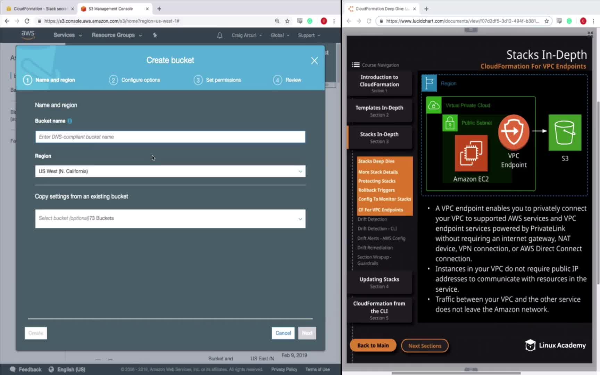This screenshot has height=375, width=600.
Task: Open Stacks In-Depth Section 3
Action: pyautogui.click(x=379, y=137)
